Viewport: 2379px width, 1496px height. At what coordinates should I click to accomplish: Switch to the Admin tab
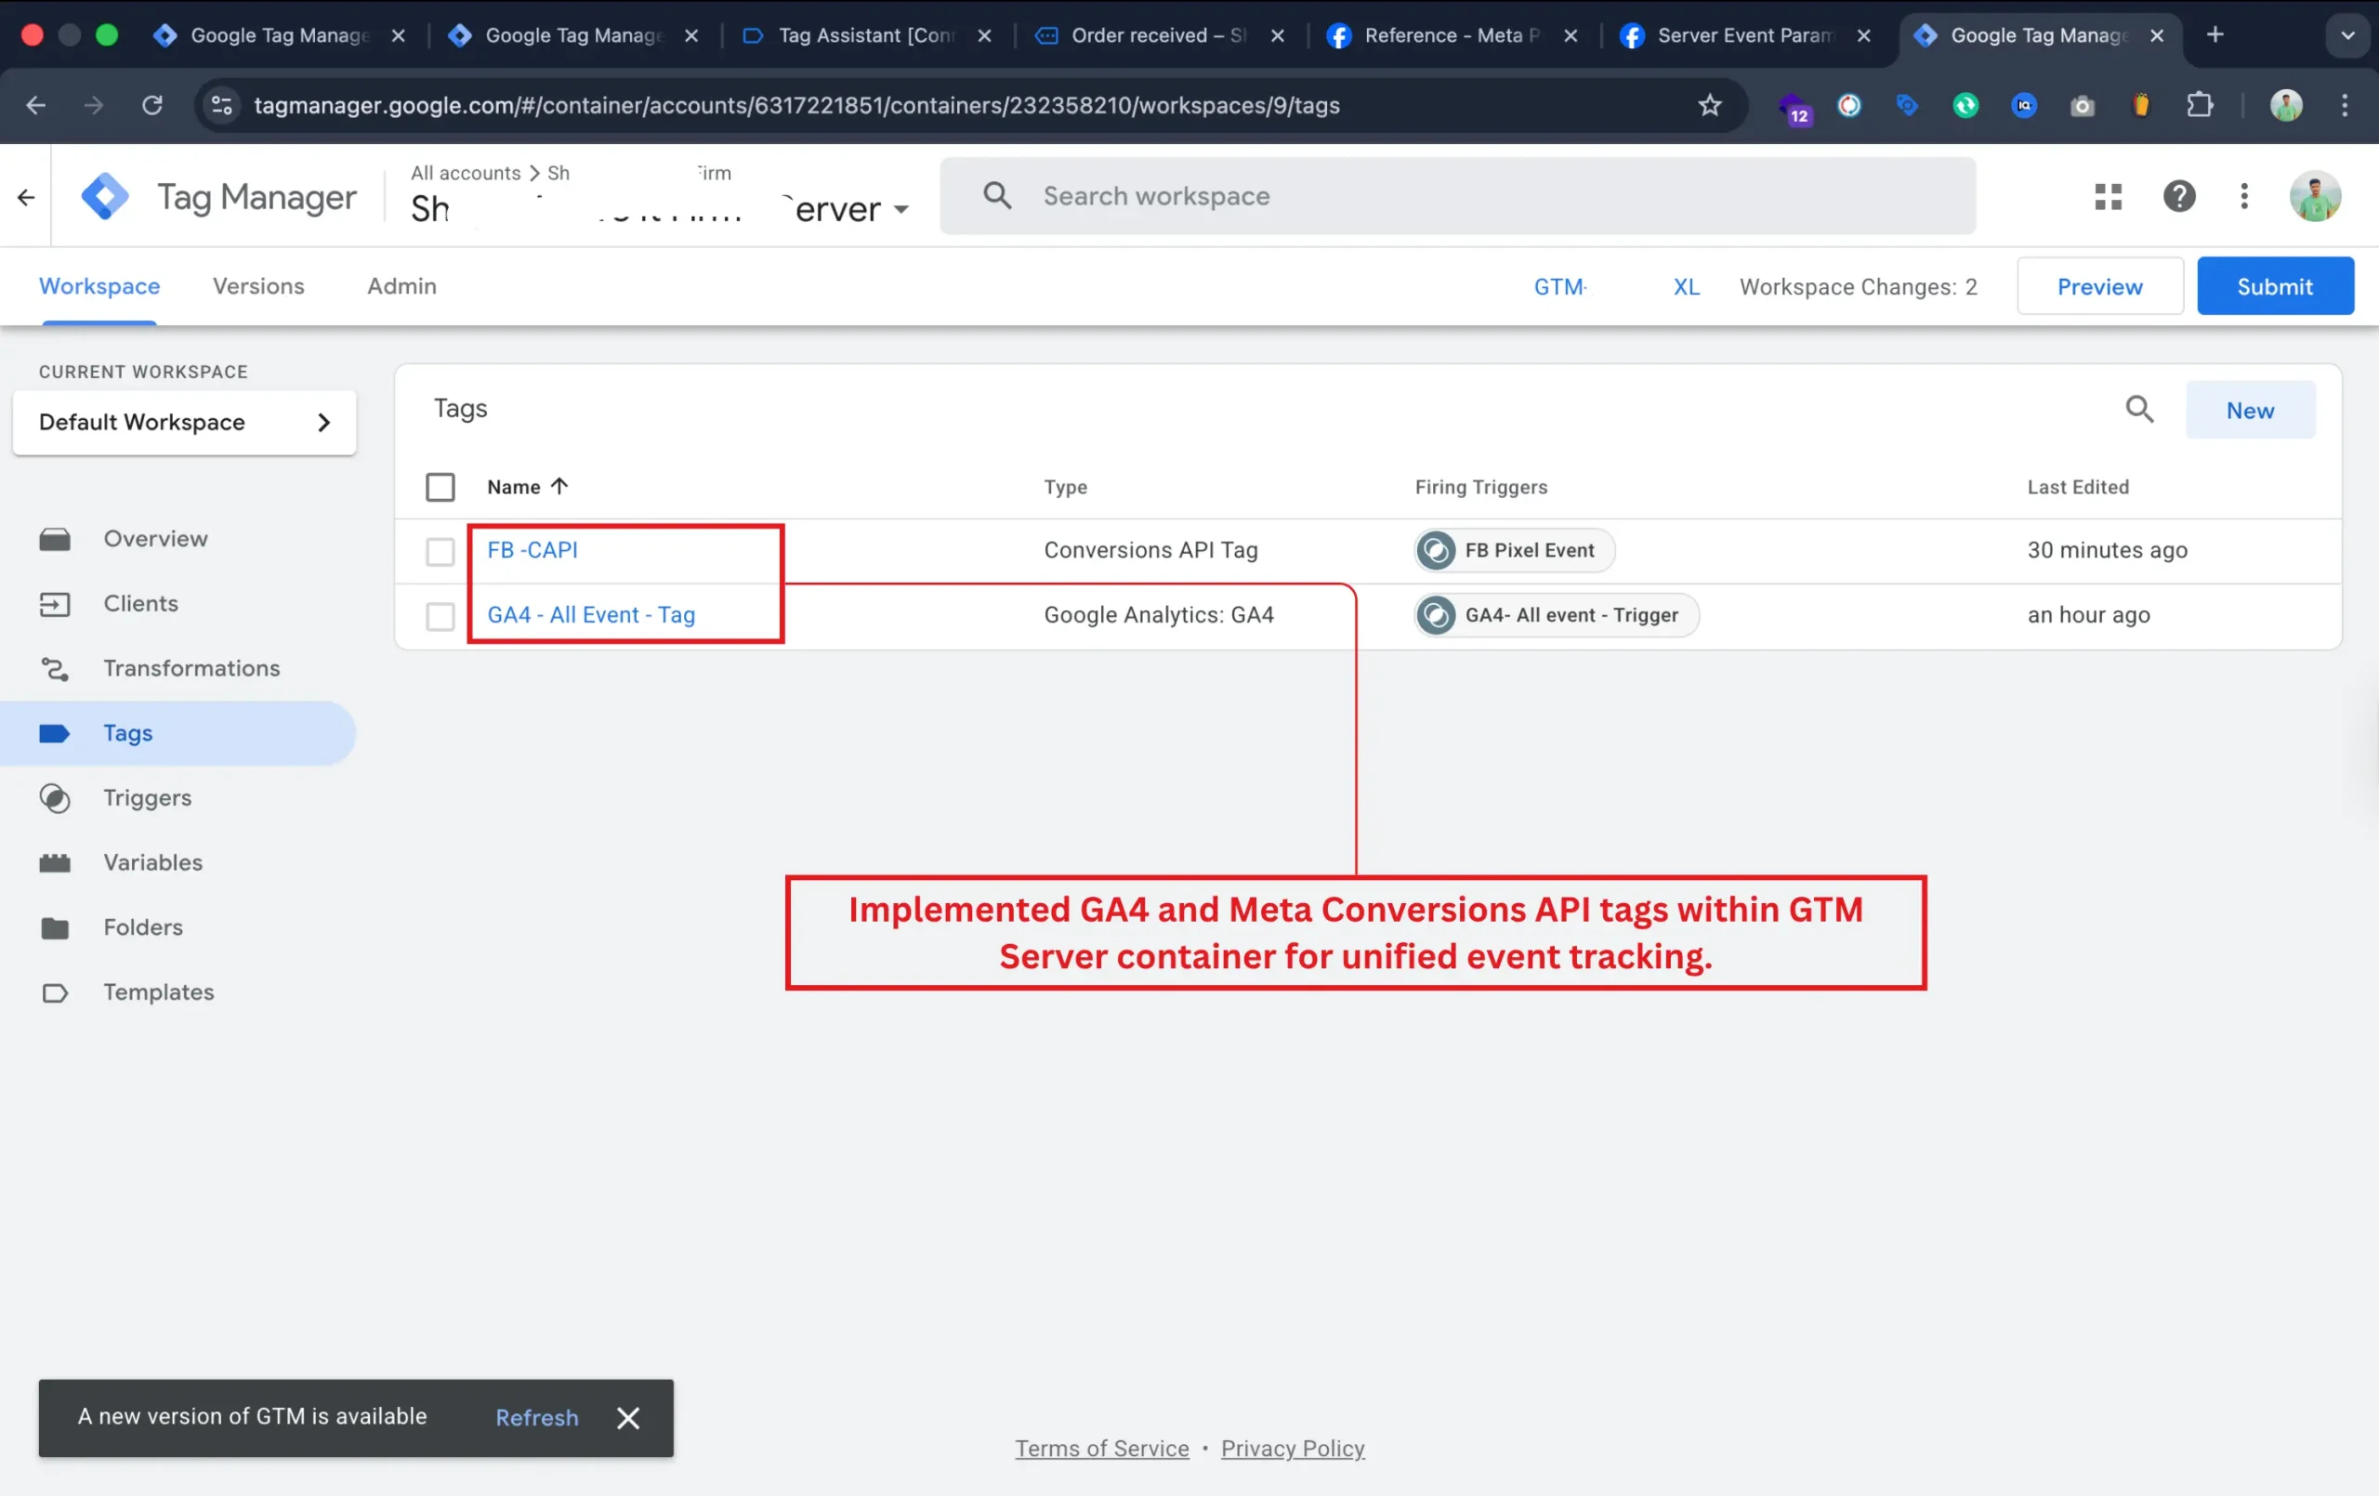point(401,285)
